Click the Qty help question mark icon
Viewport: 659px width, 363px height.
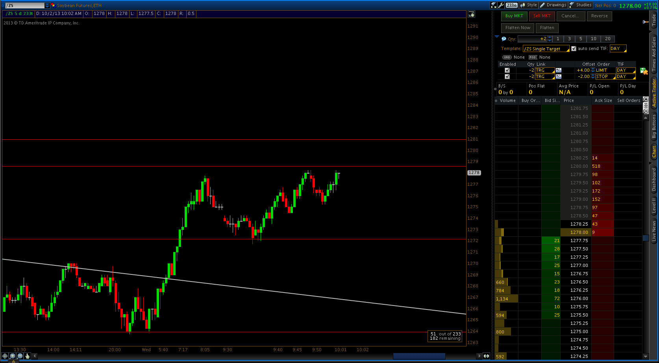(x=504, y=39)
